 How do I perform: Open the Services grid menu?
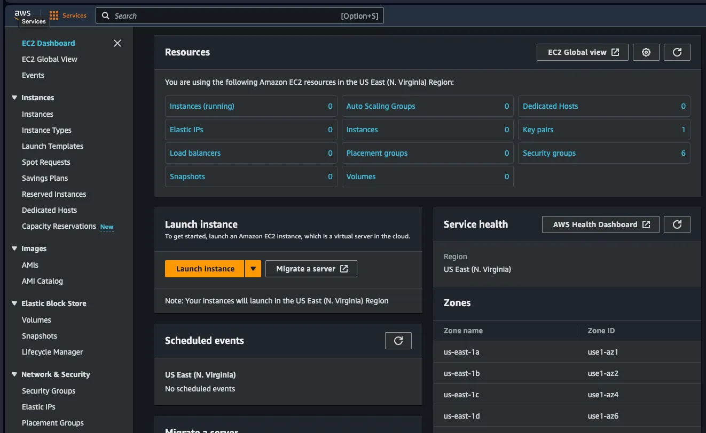tap(54, 15)
